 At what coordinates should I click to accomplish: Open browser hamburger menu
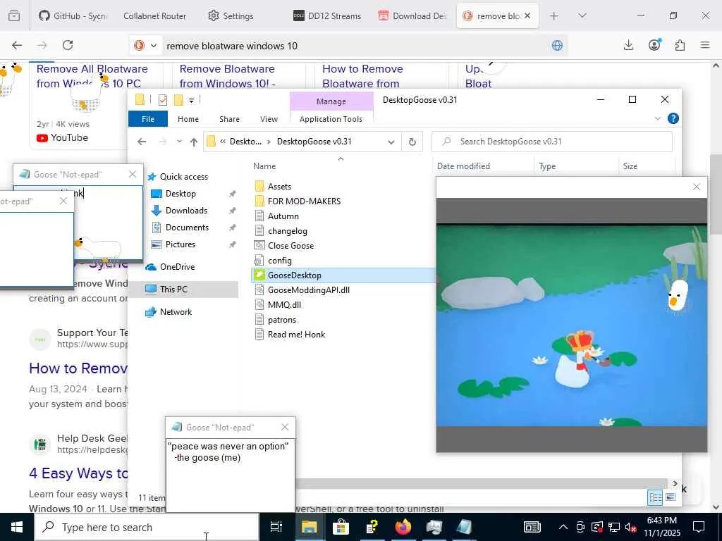705,45
